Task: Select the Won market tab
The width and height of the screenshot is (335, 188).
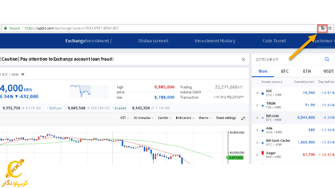Action: click(x=263, y=72)
